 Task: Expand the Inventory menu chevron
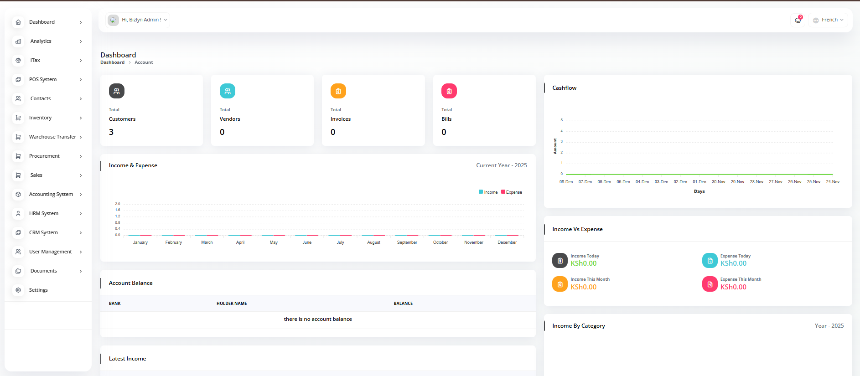[81, 118]
